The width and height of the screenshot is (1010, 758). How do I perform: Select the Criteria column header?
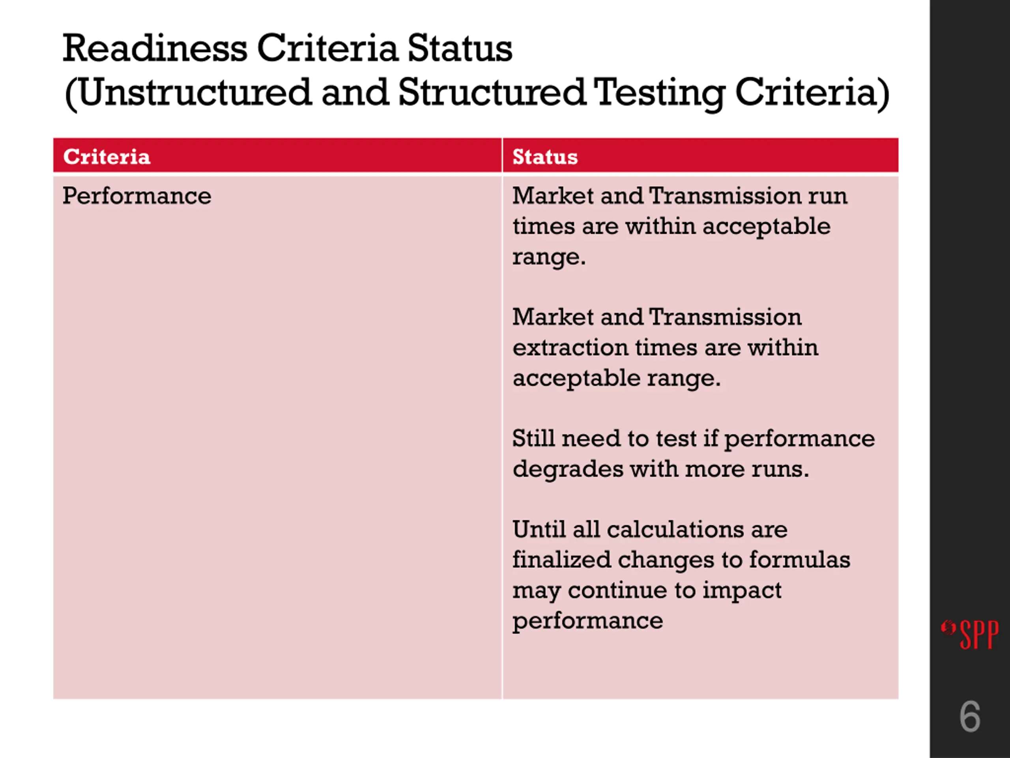tap(278, 156)
